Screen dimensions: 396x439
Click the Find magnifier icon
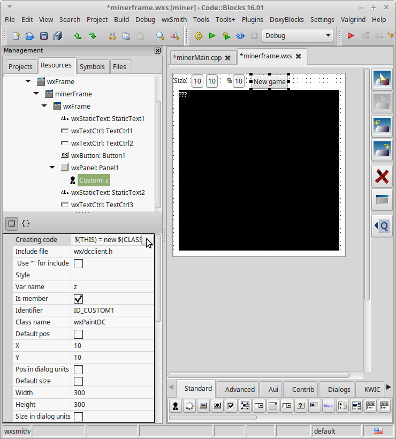coord(160,36)
